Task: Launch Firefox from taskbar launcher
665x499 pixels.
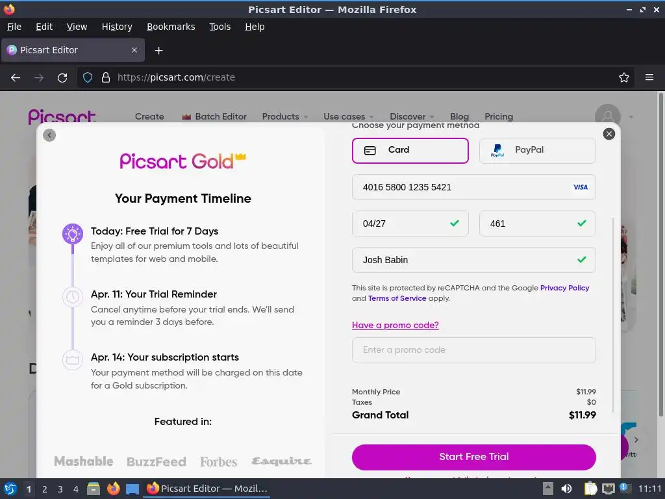Action: coord(113,489)
